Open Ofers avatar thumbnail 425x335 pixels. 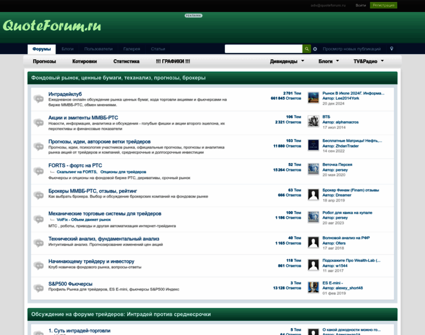(x=313, y=242)
